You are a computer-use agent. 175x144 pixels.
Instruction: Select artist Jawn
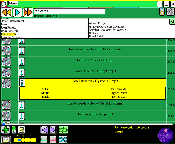coord(4,24)
